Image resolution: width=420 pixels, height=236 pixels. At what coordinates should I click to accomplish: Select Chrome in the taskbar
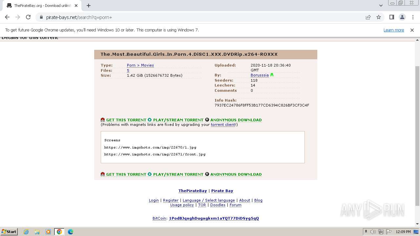pyautogui.click(x=59, y=232)
